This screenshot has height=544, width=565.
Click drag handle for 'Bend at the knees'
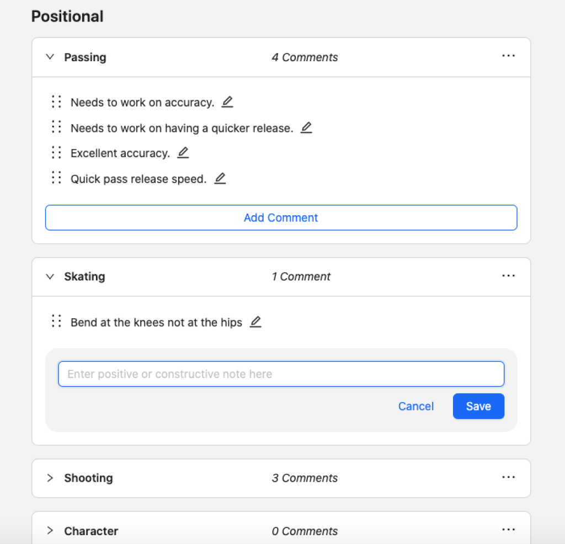(56, 322)
